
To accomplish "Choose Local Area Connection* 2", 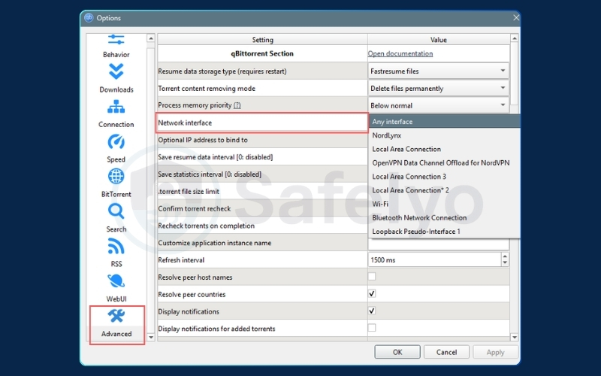I will click(444, 190).
